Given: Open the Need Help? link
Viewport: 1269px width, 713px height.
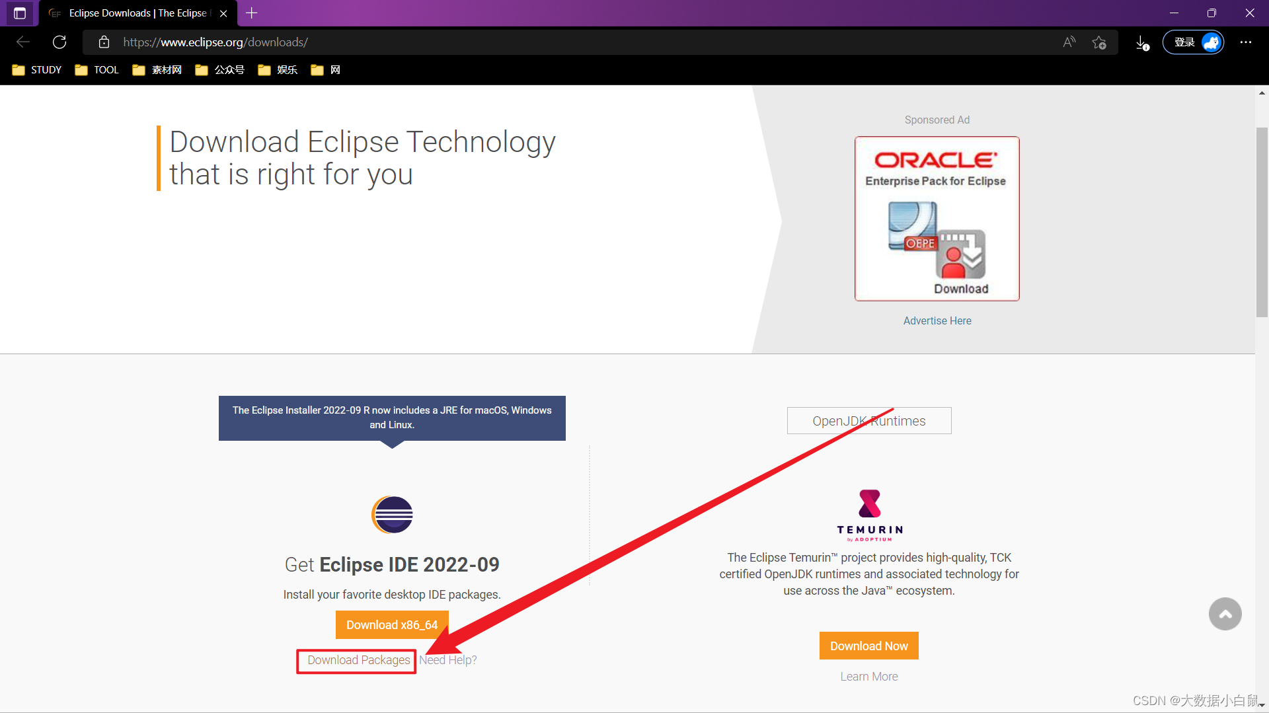Looking at the screenshot, I should (x=448, y=660).
